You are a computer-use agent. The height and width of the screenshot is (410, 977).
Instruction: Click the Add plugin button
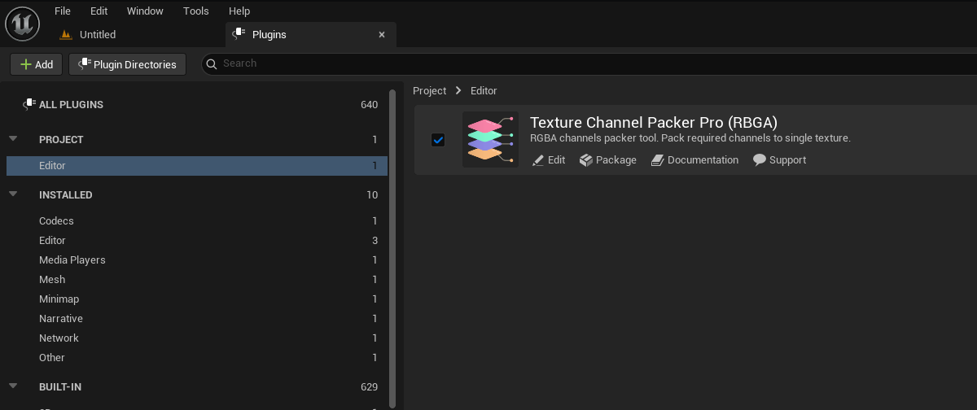tap(37, 64)
